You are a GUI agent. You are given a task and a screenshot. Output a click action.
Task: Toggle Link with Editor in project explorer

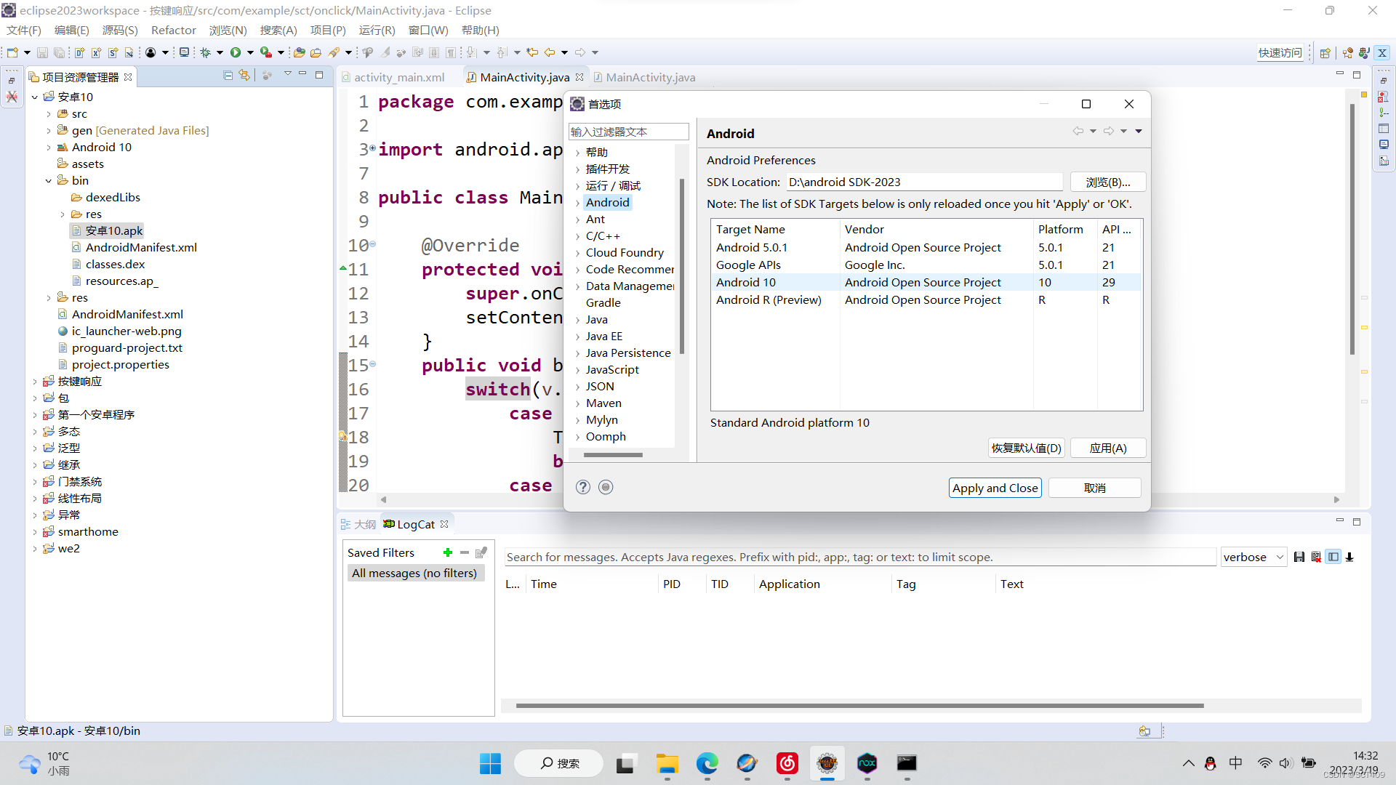pos(244,75)
